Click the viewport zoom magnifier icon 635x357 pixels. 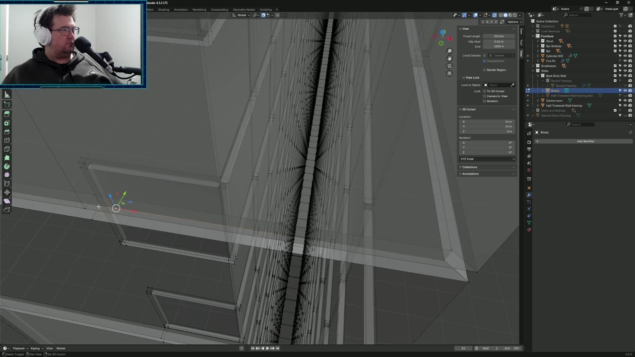pos(449,51)
